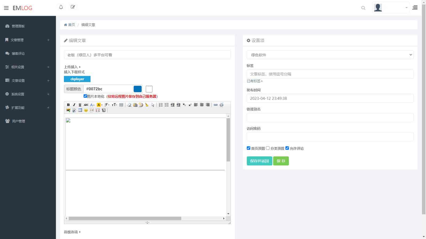Insert a hyperlink
This screenshot has width=426, height=239.
coord(216,105)
